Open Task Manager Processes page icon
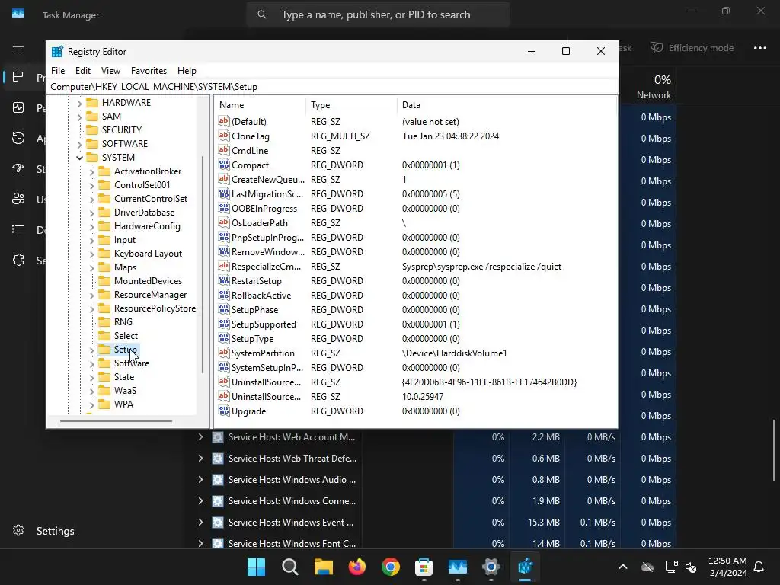 pos(18,77)
